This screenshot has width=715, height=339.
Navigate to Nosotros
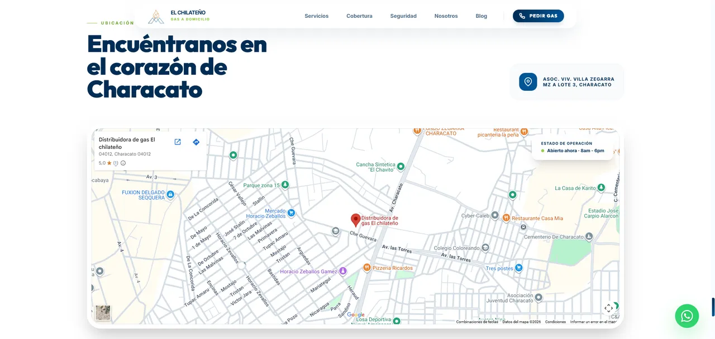(446, 16)
